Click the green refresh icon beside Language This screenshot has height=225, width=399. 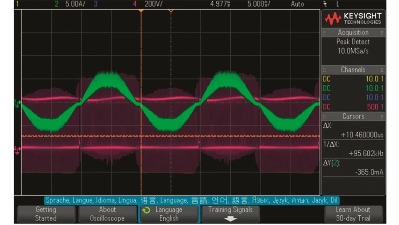coord(146,210)
